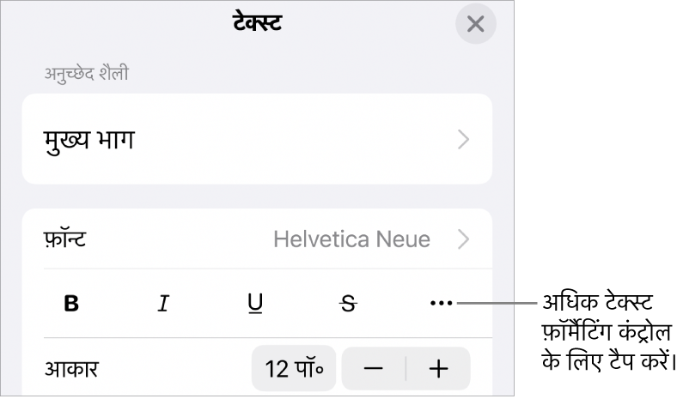Underline text with the U button
Image resolution: width=683 pixels, height=411 pixels.
[x=254, y=304]
